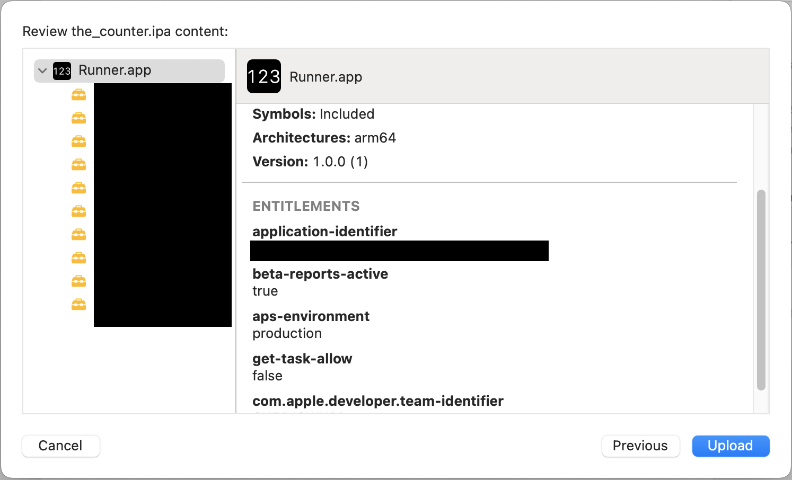Select the bottom briefcase icon in the file tree
Image resolution: width=792 pixels, height=480 pixels.
tap(78, 304)
